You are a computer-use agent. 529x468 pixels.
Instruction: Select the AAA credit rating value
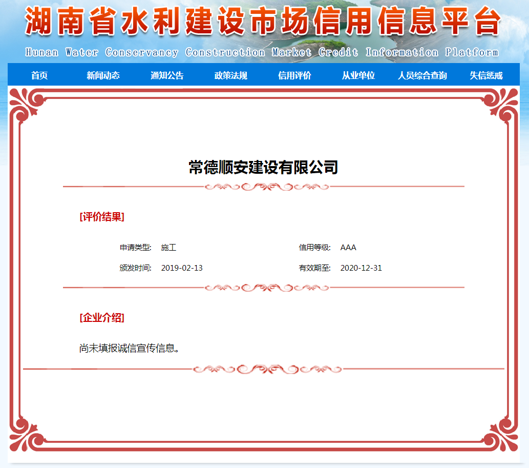pyautogui.click(x=348, y=248)
